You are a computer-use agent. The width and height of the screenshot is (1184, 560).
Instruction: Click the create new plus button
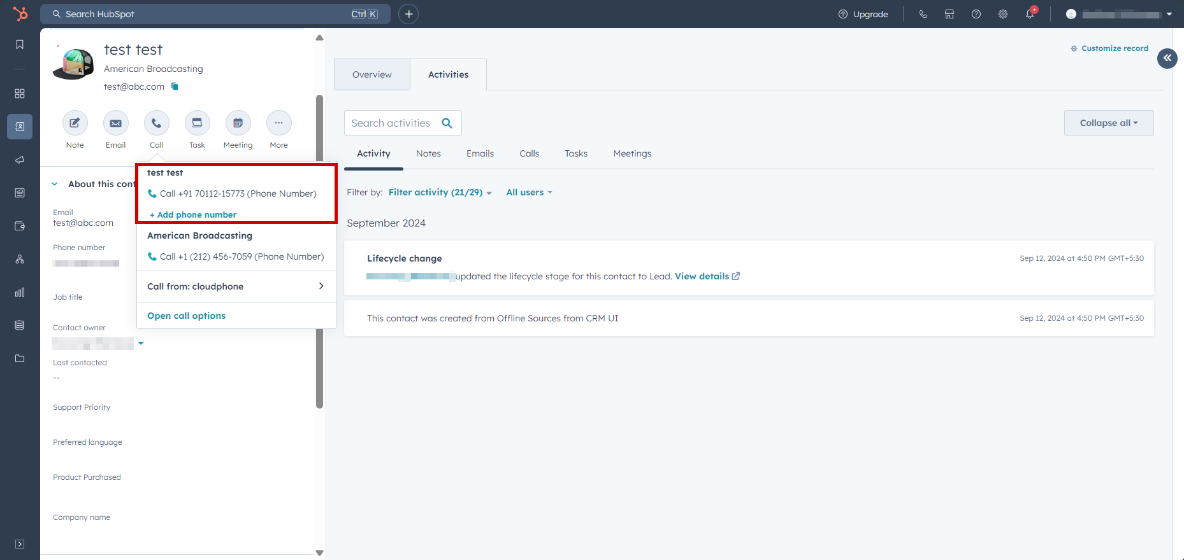[x=408, y=14]
